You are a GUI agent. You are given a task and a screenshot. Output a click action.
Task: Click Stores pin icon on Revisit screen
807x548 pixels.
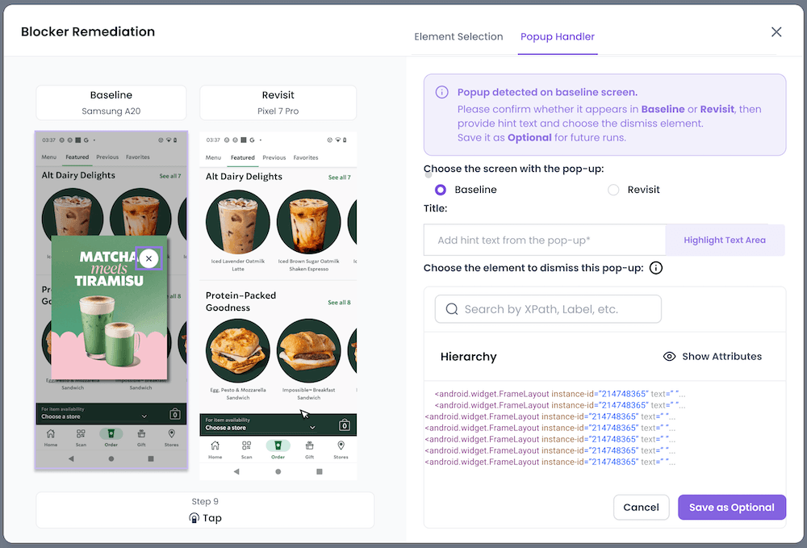coord(341,446)
